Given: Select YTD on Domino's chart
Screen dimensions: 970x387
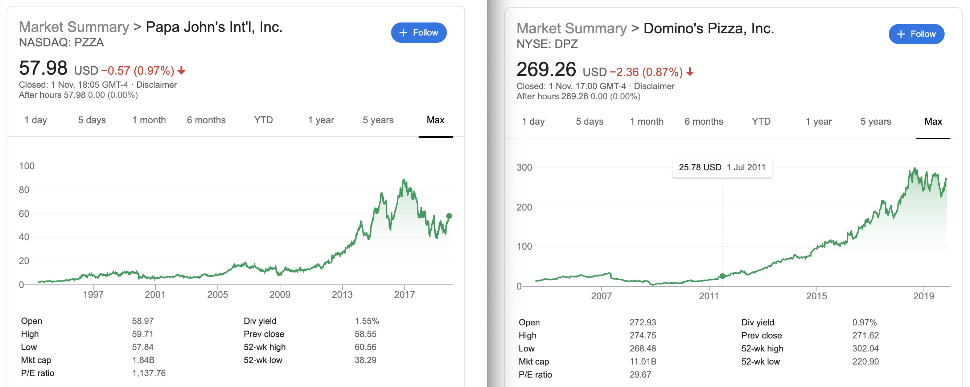Looking at the screenshot, I should tap(761, 121).
